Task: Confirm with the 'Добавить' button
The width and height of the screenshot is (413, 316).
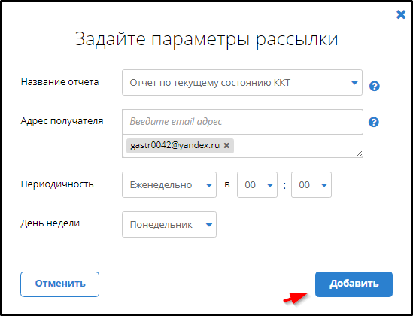Action: click(x=354, y=284)
